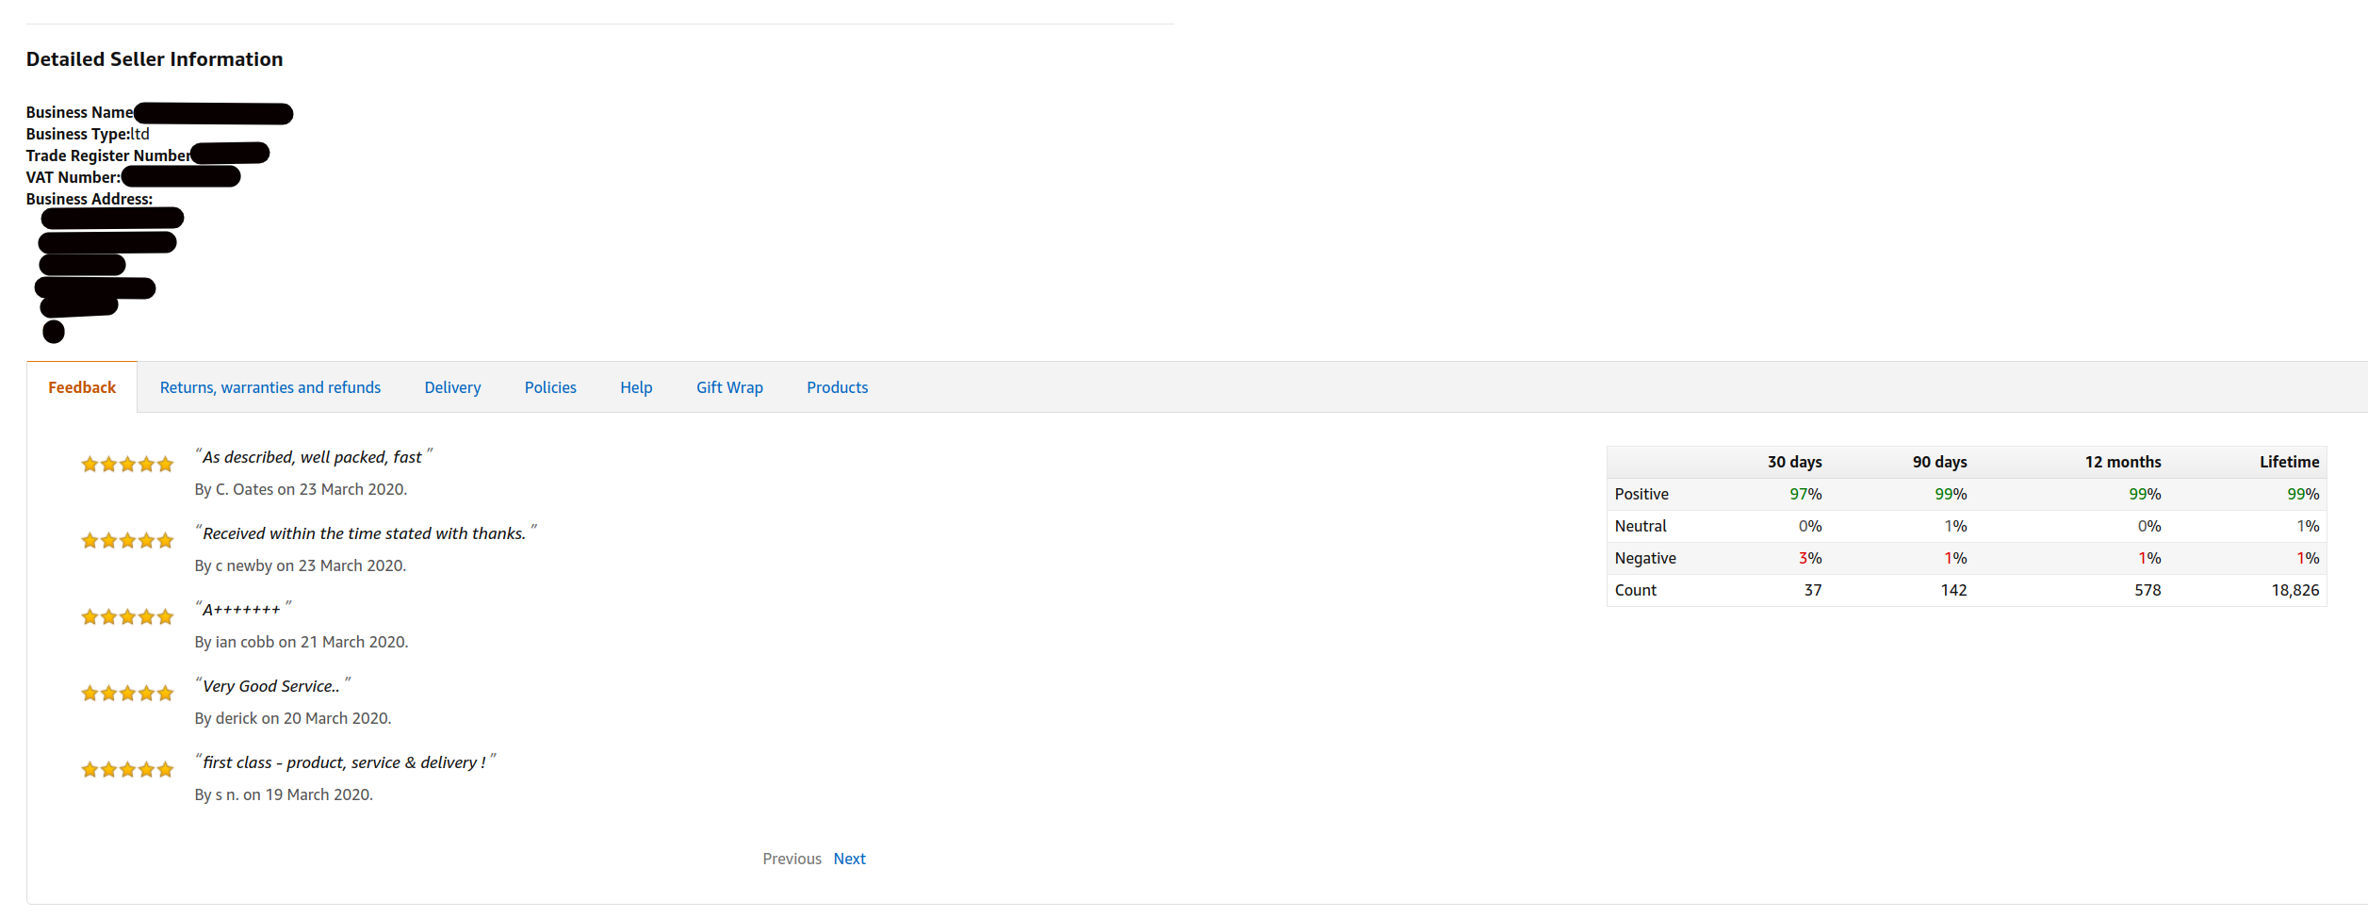
Task: Click the Count row label
Action: click(x=1636, y=590)
